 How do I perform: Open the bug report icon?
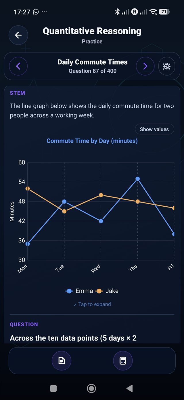coord(167,66)
